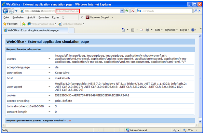Refresh the page with green arrows icon
Viewport: 204px width, 133px height.
(127, 11)
